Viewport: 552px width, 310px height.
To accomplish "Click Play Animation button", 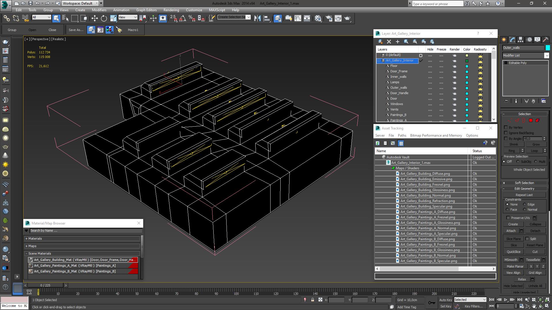I will click(506, 300).
